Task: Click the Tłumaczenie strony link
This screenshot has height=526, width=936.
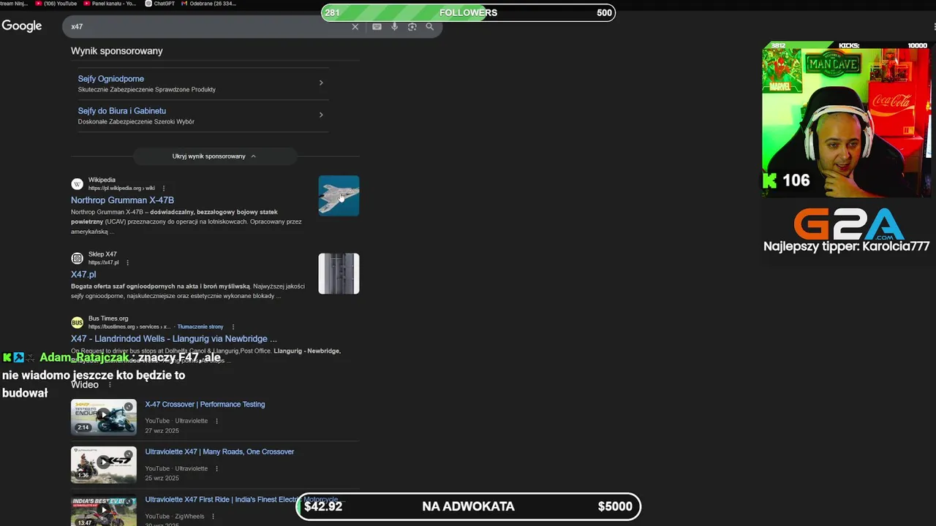Action: 200,327
